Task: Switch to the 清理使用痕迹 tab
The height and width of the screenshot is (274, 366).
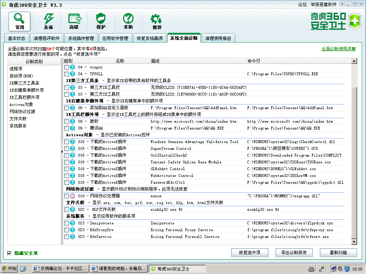Action: click(x=218, y=39)
